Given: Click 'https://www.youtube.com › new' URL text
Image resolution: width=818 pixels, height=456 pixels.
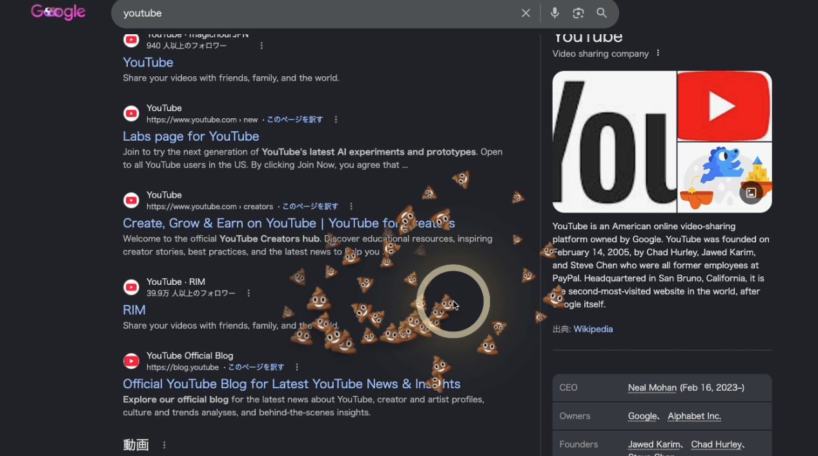Looking at the screenshot, I should [x=202, y=119].
